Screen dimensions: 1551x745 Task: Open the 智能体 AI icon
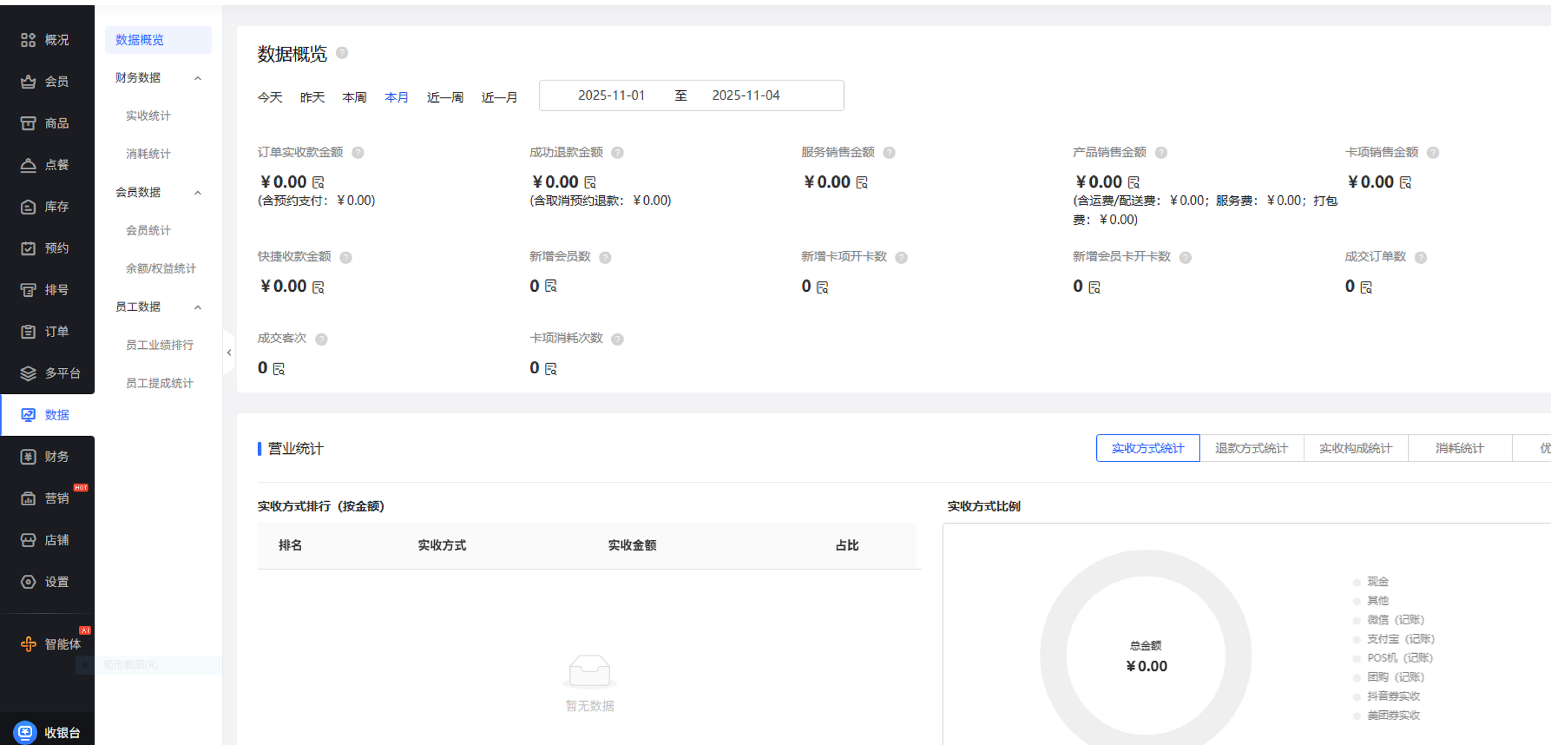28,644
